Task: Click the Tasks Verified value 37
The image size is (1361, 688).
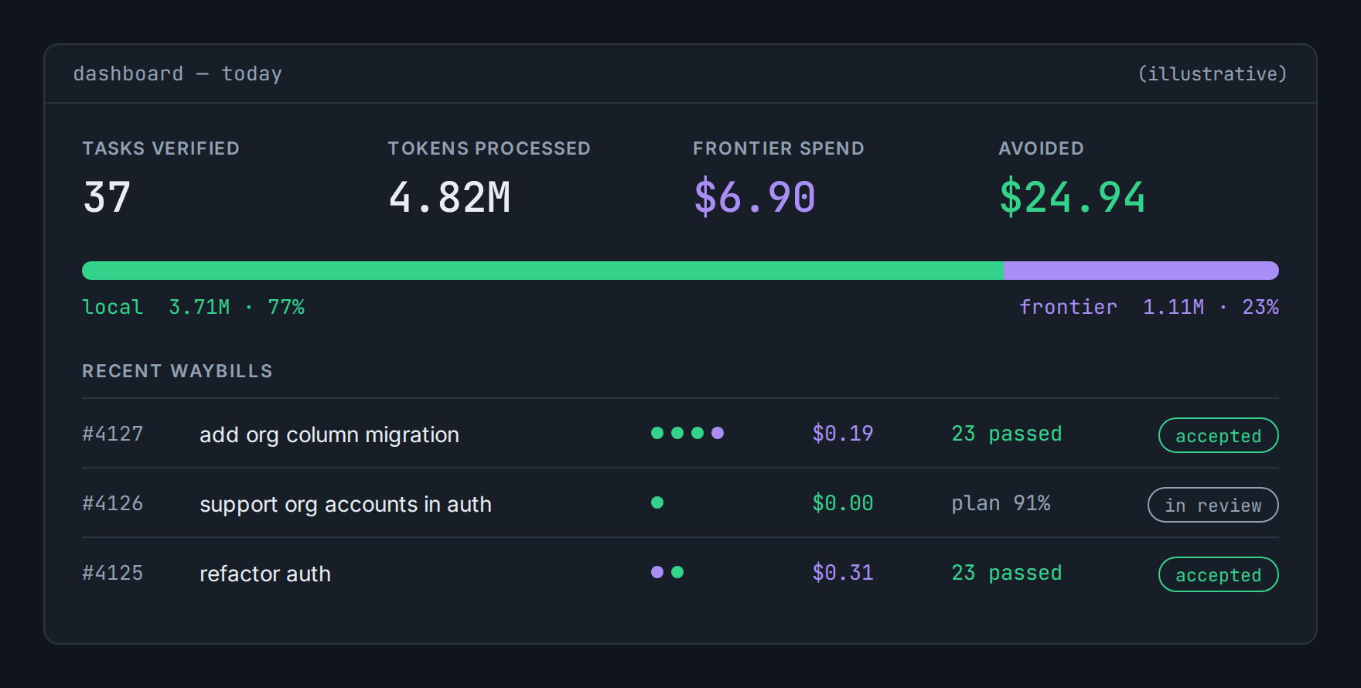Action: 107,197
